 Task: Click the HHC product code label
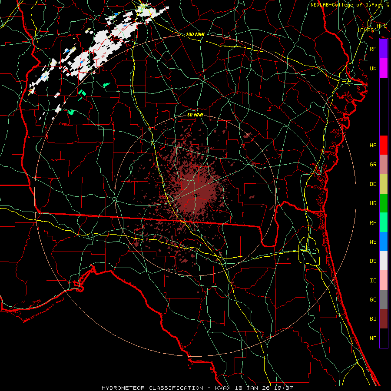(381, 26)
